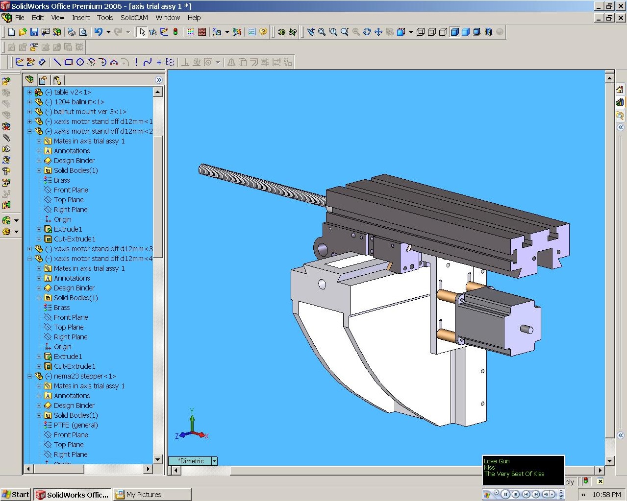Open the SolidCAM menu
Screen dimensions: 627x501
coord(134,18)
